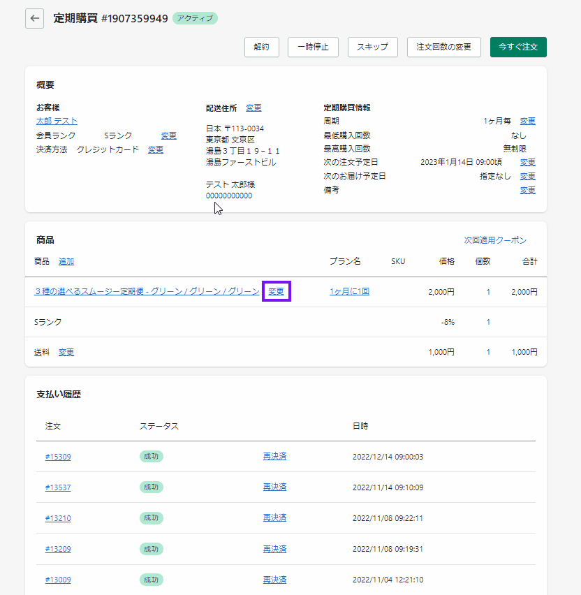Open order #15309 in payment history

point(58,457)
